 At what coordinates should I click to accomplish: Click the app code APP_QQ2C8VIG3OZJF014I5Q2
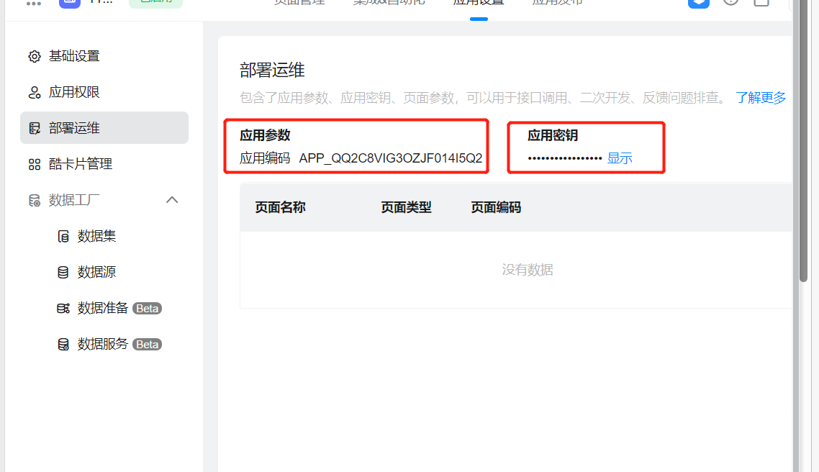391,158
